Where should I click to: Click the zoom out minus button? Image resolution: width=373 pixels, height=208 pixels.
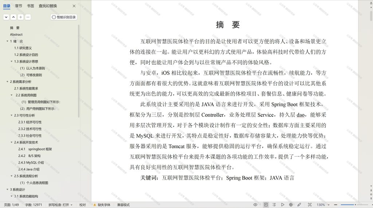coord(335,205)
